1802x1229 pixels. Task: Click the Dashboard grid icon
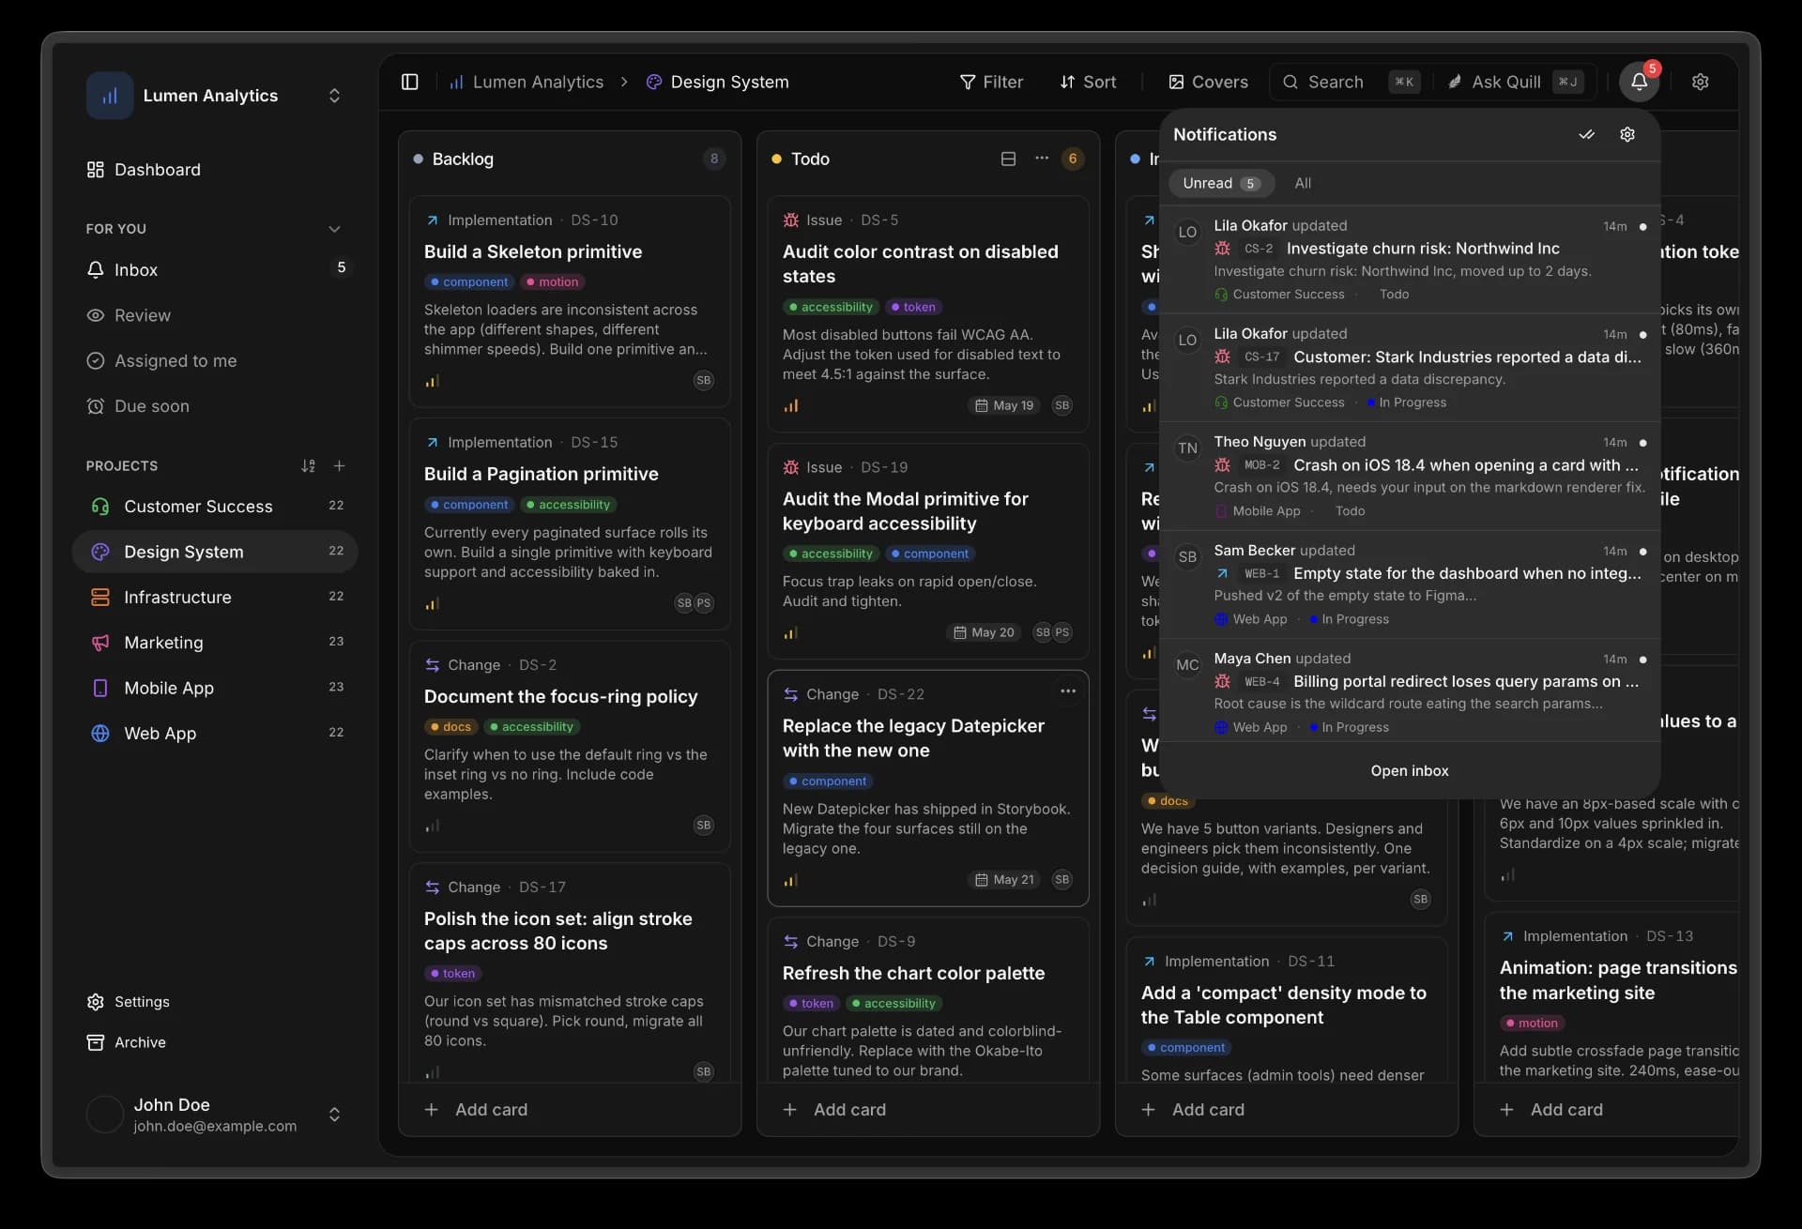pos(95,170)
